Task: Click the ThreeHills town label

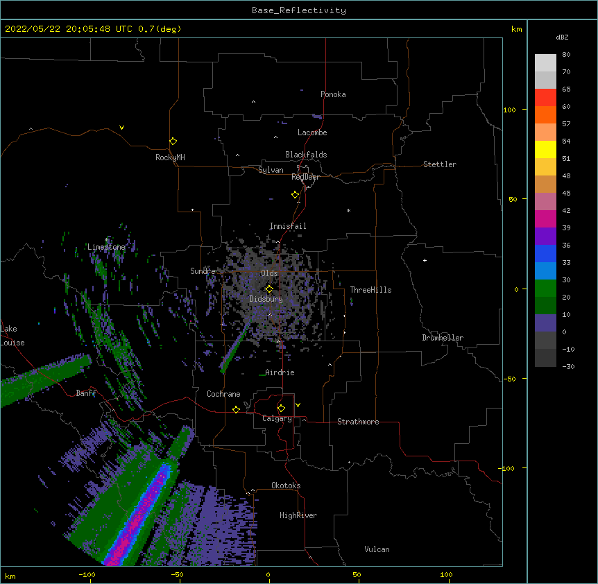Action: (370, 290)
